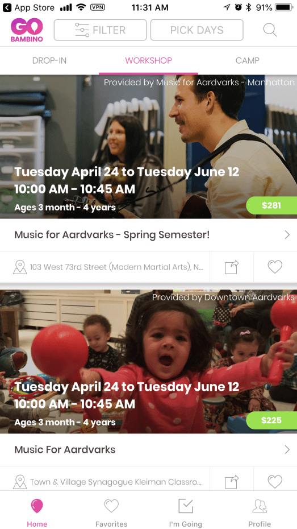Open the search magnifier icon

(x=270, y=30)
